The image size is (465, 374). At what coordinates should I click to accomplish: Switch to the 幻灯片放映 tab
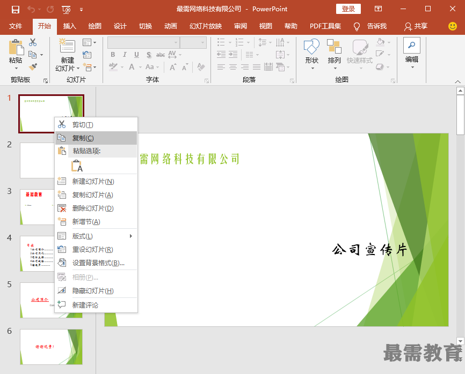pyautogui.click(x=206, y=26)
